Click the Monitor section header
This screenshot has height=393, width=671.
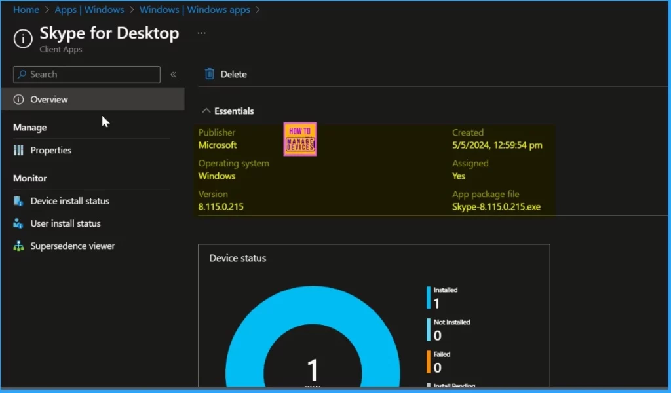point(30,178)
